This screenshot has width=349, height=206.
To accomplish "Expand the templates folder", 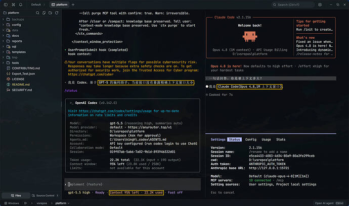I will (3, 52).
